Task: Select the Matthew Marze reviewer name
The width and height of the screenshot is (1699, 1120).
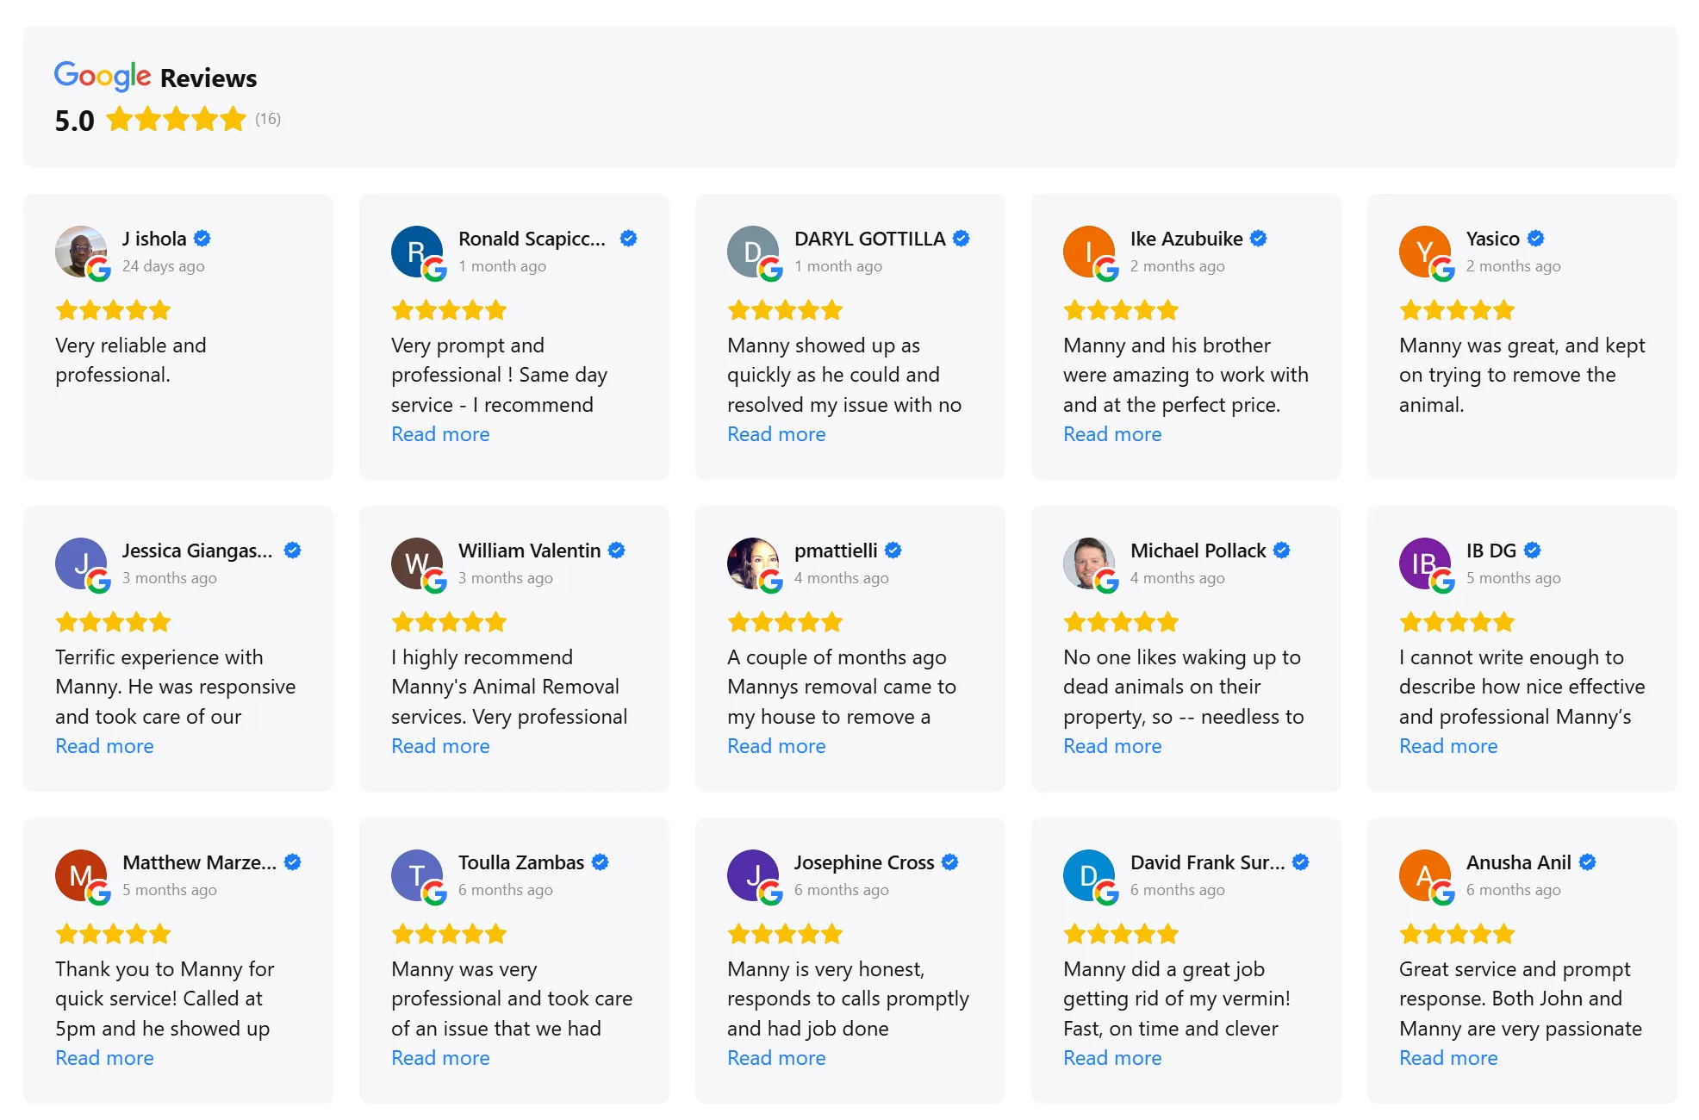Action: click(199, 862)
